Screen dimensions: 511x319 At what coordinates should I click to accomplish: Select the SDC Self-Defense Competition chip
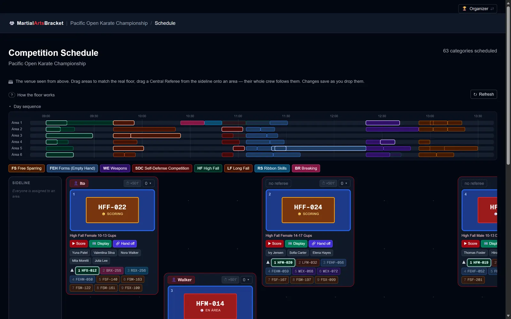tap(162, 168)
